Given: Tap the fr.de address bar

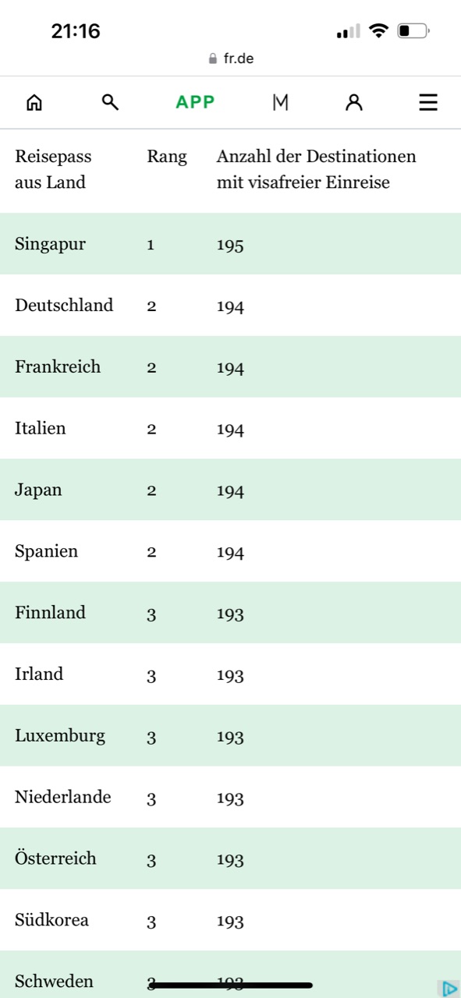Looking at the screenshot, I should coord(230,58).
